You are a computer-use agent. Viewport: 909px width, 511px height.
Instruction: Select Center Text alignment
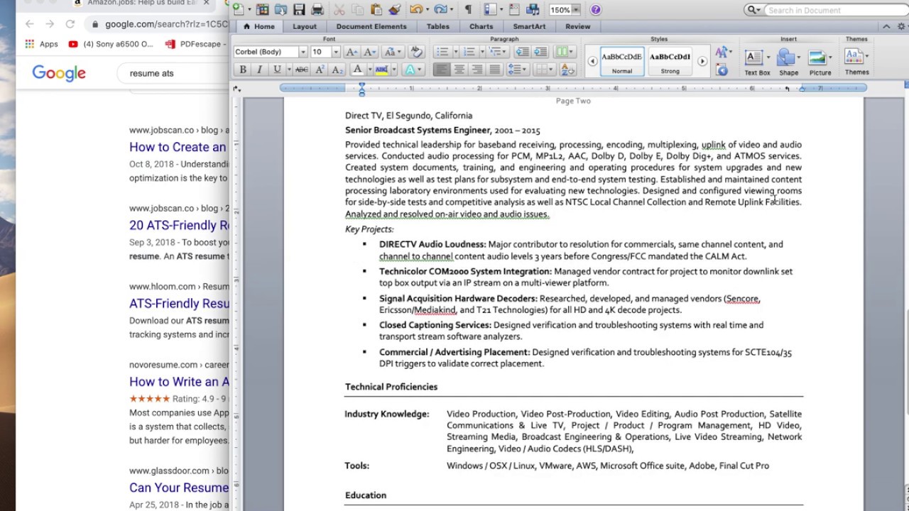coord(459,70)
